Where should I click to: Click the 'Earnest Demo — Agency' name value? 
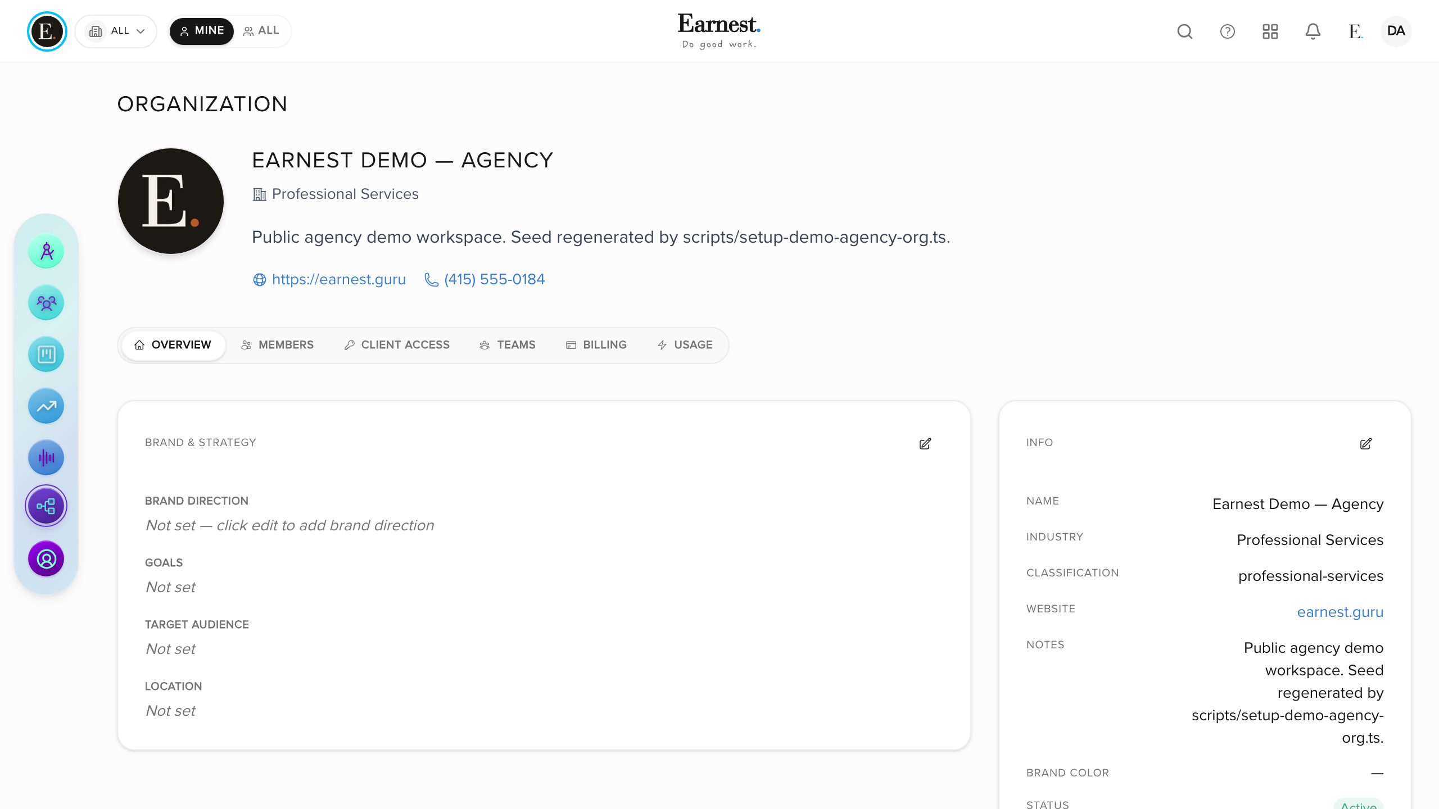click(1298, 504)
